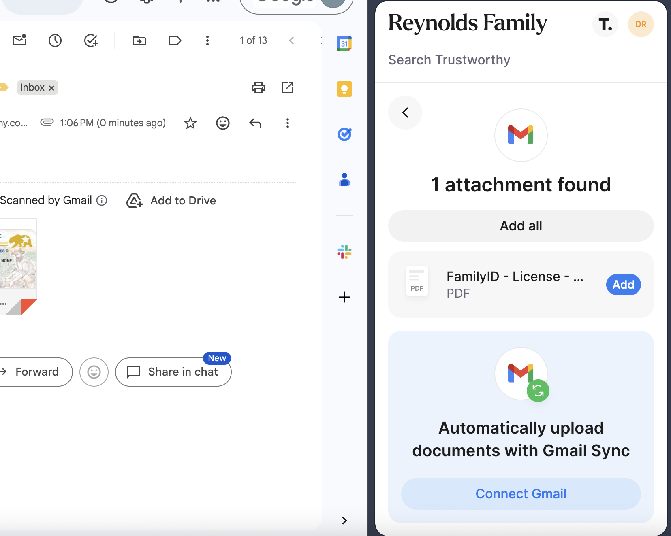Open the Move to folder icon
Image resolution: width=671 pixels, height=536 pixels.
[x=139, y=40]
